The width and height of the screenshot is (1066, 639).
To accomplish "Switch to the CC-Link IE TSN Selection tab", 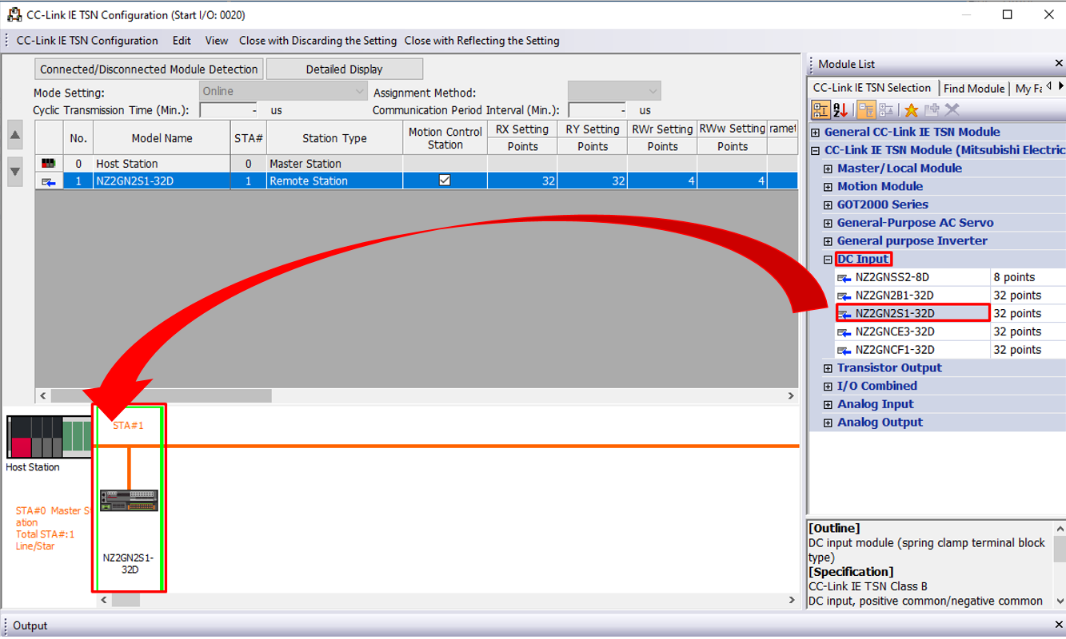I will [x=872, y=88].
